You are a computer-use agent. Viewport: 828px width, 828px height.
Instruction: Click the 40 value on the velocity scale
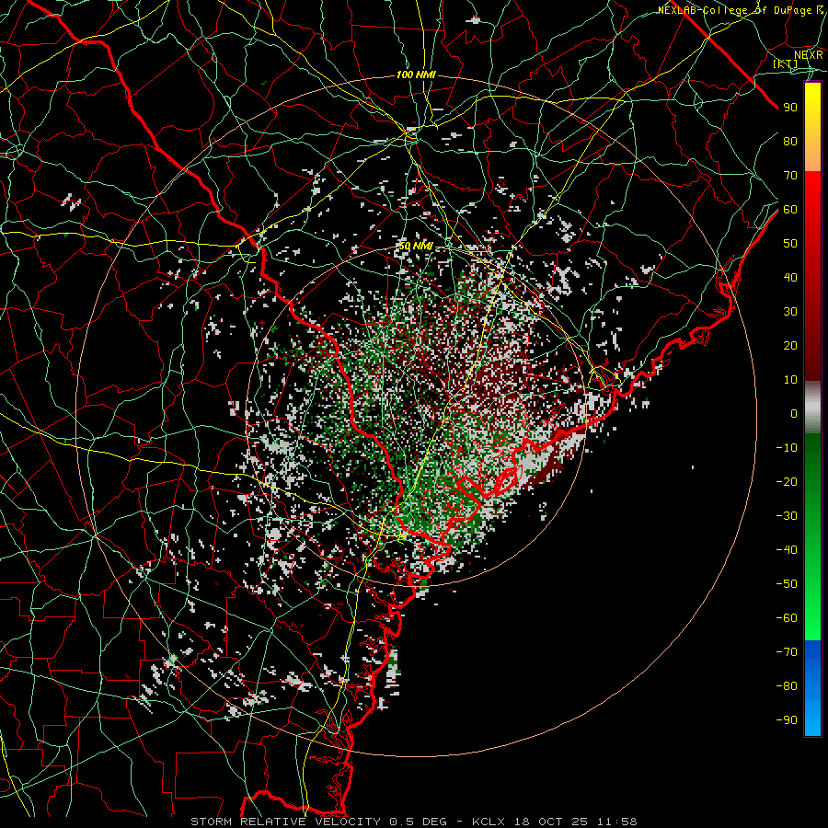click(790, 278)
